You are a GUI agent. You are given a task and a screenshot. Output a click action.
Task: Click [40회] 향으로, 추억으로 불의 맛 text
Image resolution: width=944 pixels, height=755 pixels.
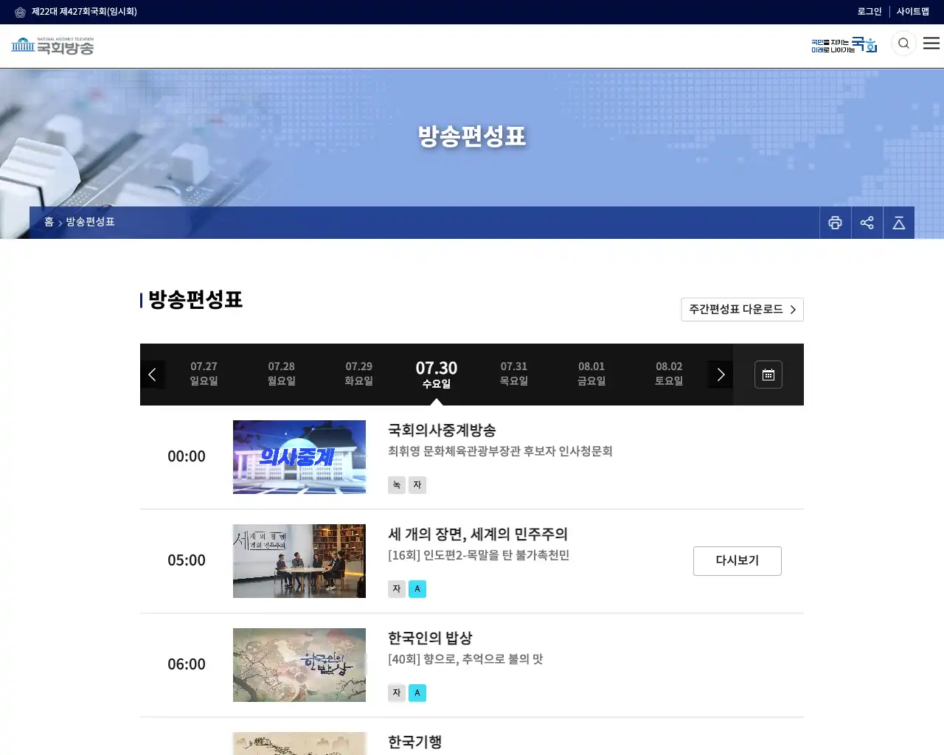click(465, 659)
